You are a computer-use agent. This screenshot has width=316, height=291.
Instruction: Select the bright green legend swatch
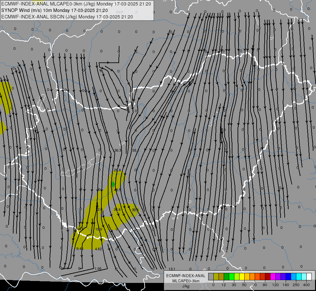pos(231,277)
